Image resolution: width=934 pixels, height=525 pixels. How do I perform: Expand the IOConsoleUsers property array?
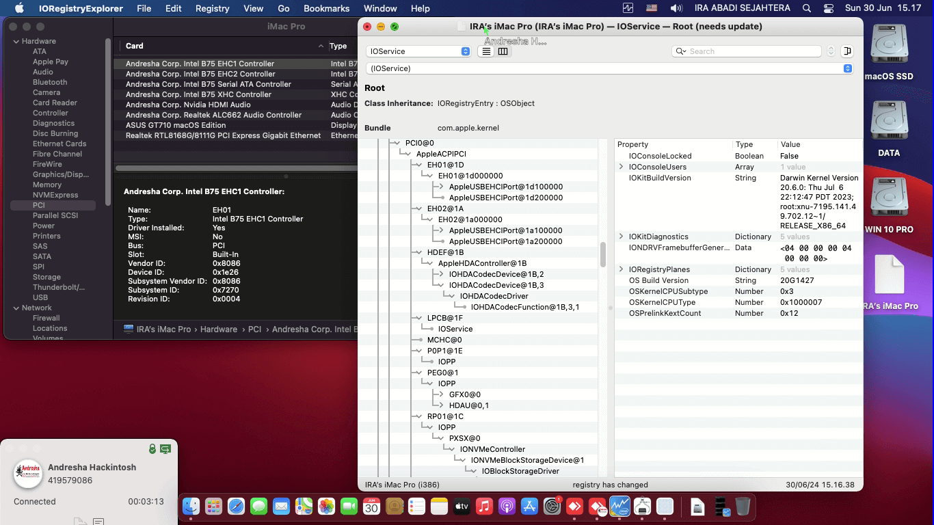coord(621,167)
